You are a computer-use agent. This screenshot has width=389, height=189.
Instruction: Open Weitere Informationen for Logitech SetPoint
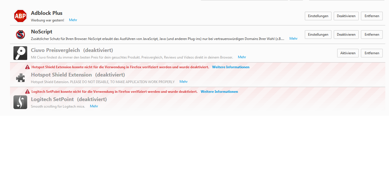coord(219,92)
